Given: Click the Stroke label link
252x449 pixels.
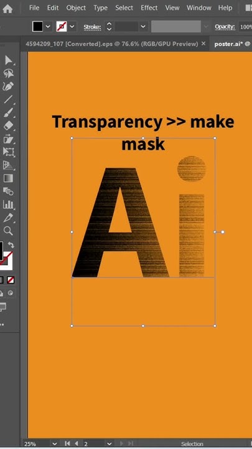Looking at the screenshot, I should [92, 27].
